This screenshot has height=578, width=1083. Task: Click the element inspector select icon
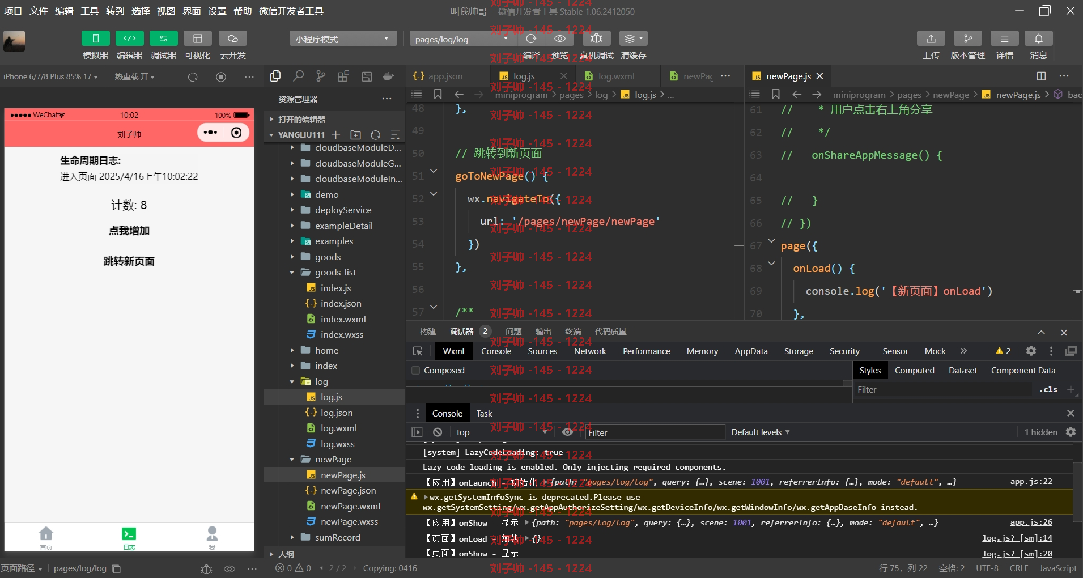(x=418, y=351)
